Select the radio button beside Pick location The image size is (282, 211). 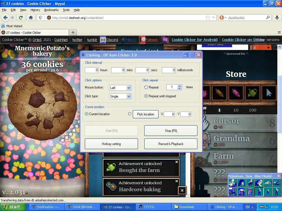[x=130, y=114]
